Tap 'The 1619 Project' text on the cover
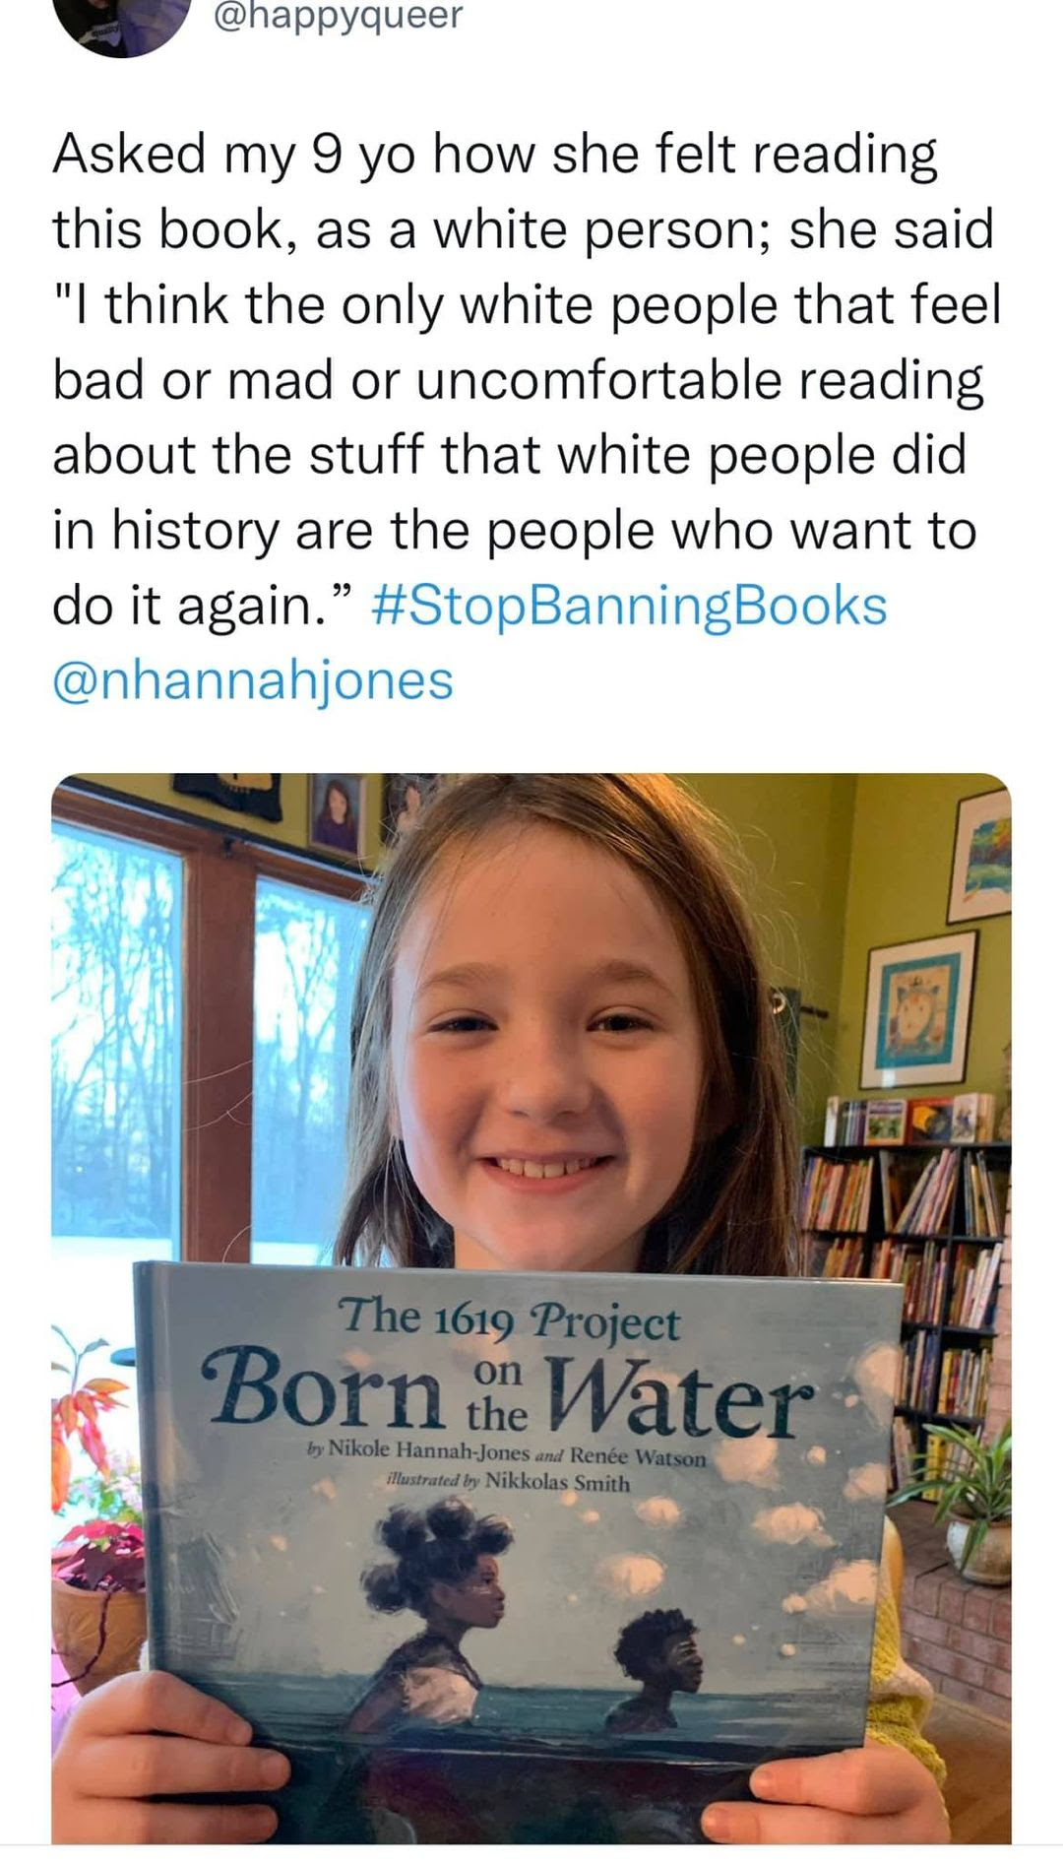Viewport: 1063px width, 1865px height. coord(509,1319)
